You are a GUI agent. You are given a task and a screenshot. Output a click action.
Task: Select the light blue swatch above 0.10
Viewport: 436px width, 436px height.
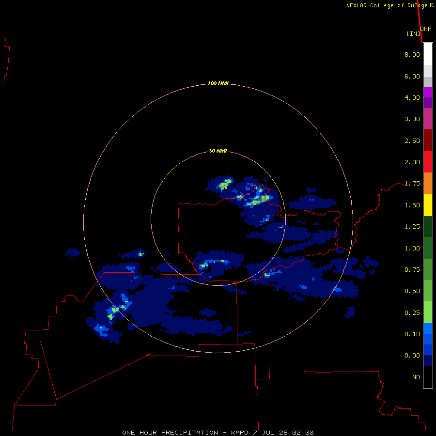pos(428,328)
